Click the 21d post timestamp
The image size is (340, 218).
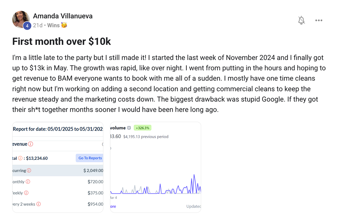pyautogui.click(x=38, y=25)
